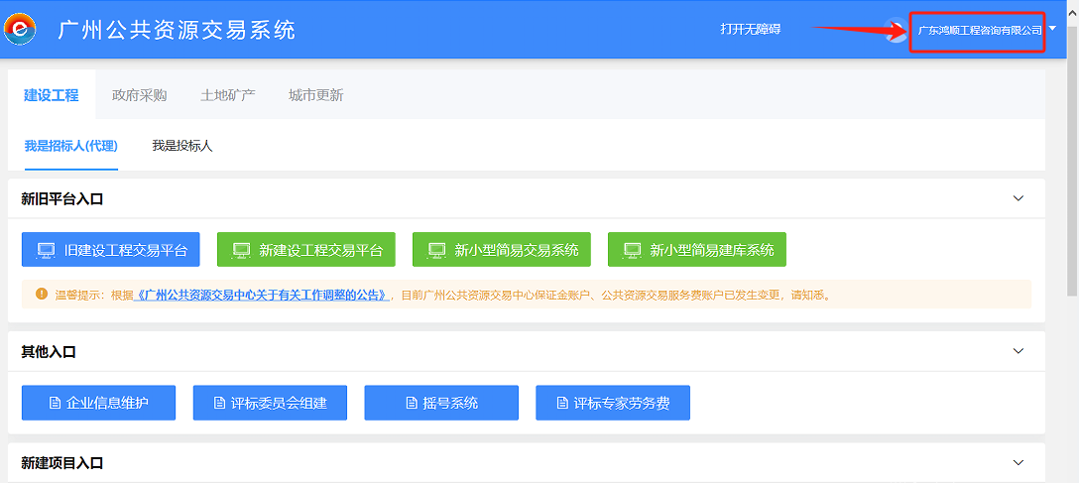Click monitor icon on 新小型简易建库系统 button
The width and height of the screenshot is (1079, 483).
point(632,250)
